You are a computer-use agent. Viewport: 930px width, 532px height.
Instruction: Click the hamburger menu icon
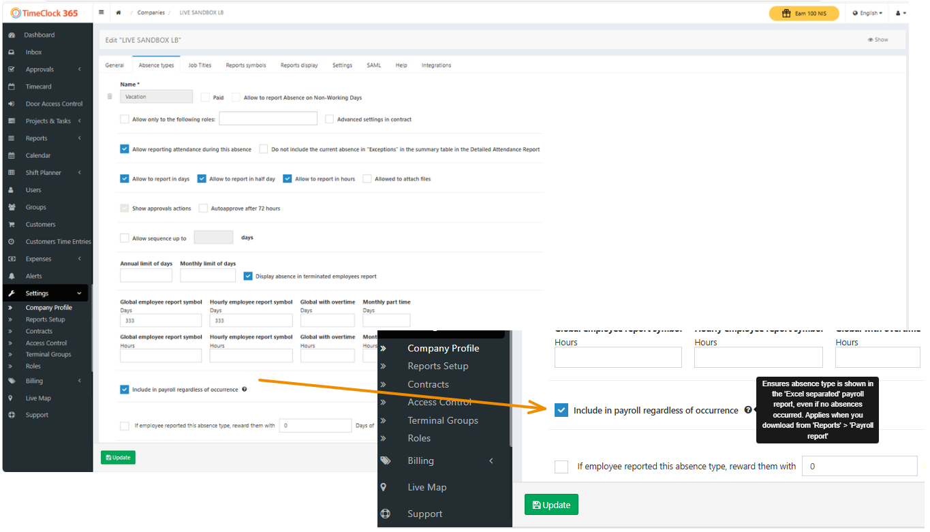[x=102, y=13]
